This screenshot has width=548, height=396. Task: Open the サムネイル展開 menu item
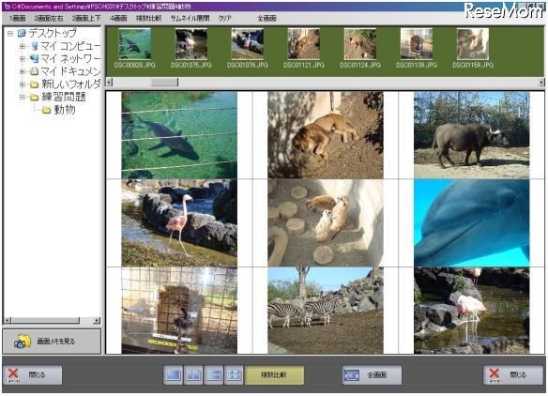point(190,18)
